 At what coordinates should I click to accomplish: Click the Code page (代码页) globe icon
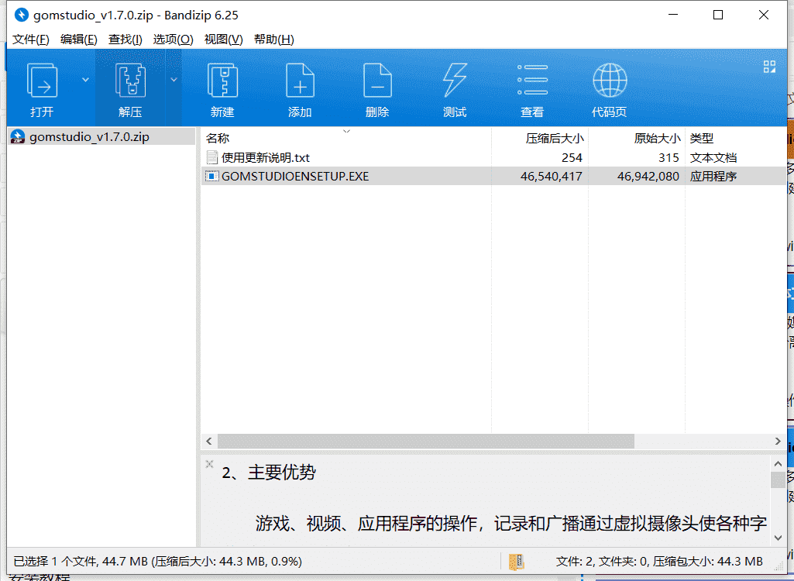click(x=610, y=80)
